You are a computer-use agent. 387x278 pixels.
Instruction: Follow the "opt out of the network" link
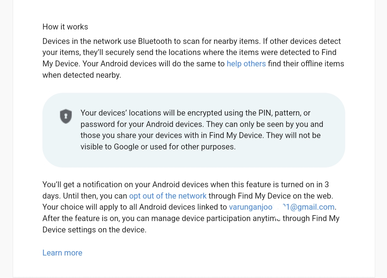(x=168, y=196)
